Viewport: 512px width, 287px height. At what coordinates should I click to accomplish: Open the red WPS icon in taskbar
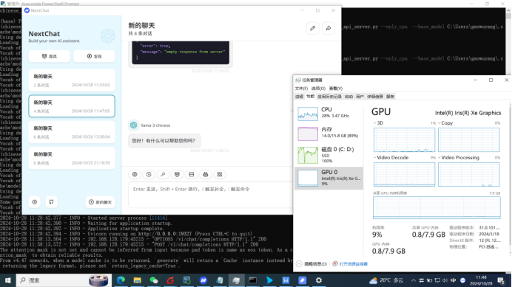pos(170,280)
